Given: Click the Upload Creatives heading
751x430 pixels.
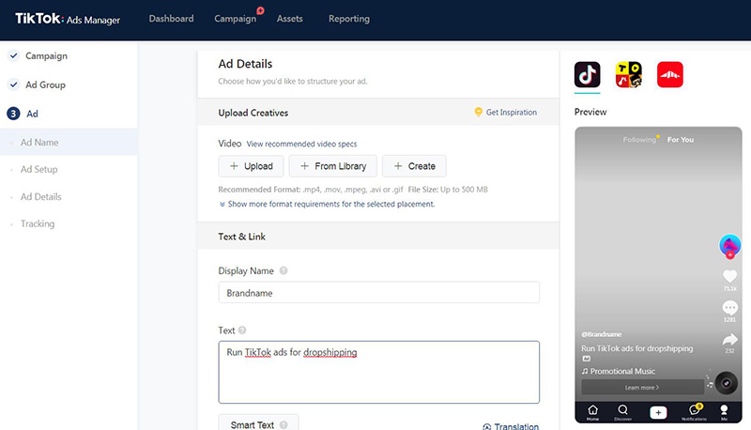Looking at the screenshot, I should (253, 113).
